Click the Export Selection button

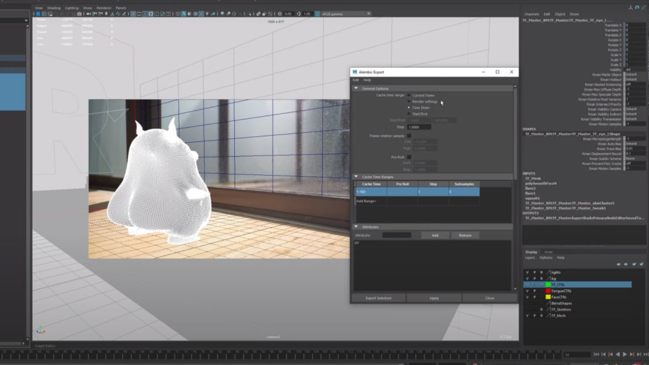pos(379,298)
